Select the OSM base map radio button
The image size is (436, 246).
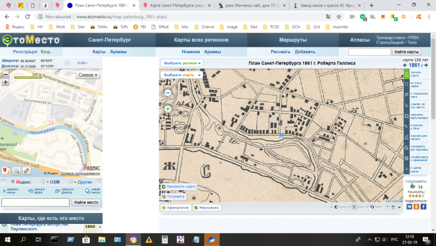coord(43,182)
